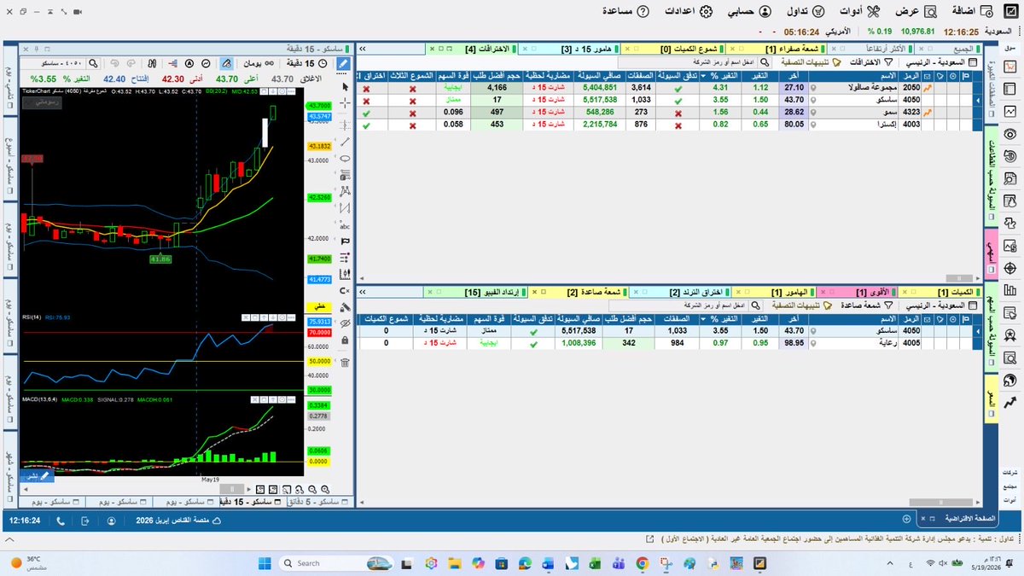The image size is (1024, 576).
Task: Click the undo arrow in chart toolbar
Action: point(114,63)
